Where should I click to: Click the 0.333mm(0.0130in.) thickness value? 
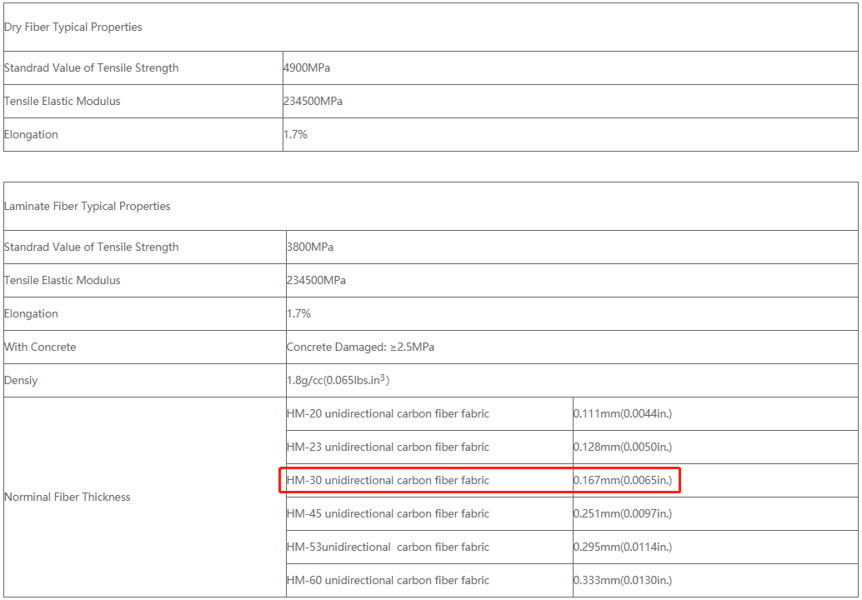pos(622,581)
